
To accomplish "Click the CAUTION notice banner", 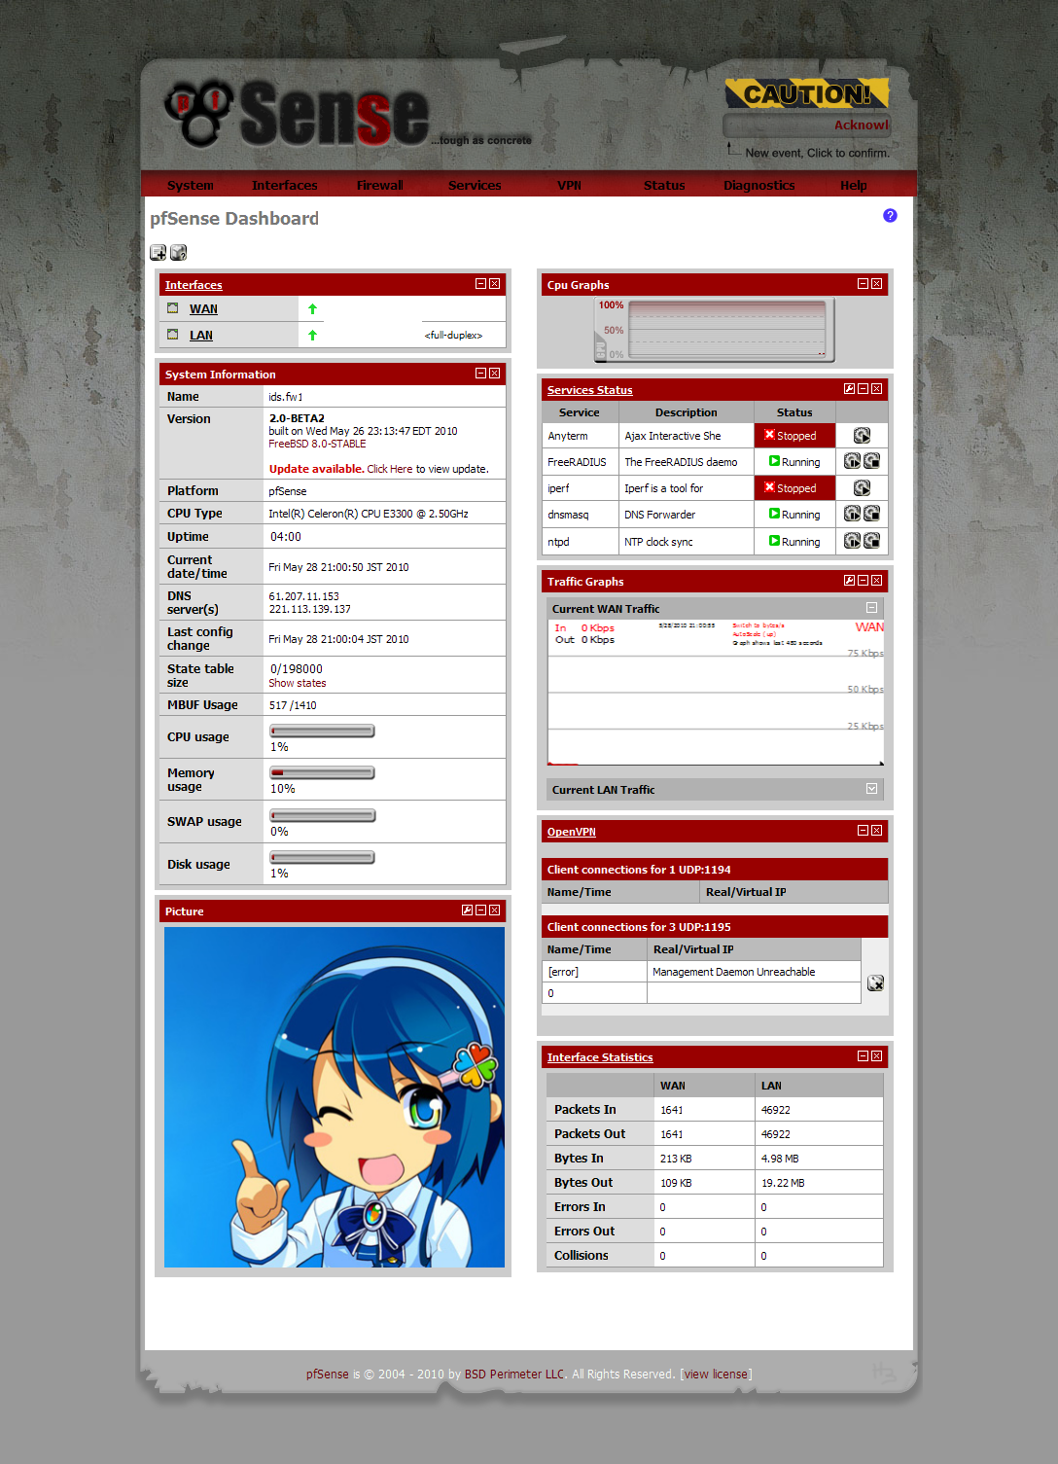I will tap(807, 94).
